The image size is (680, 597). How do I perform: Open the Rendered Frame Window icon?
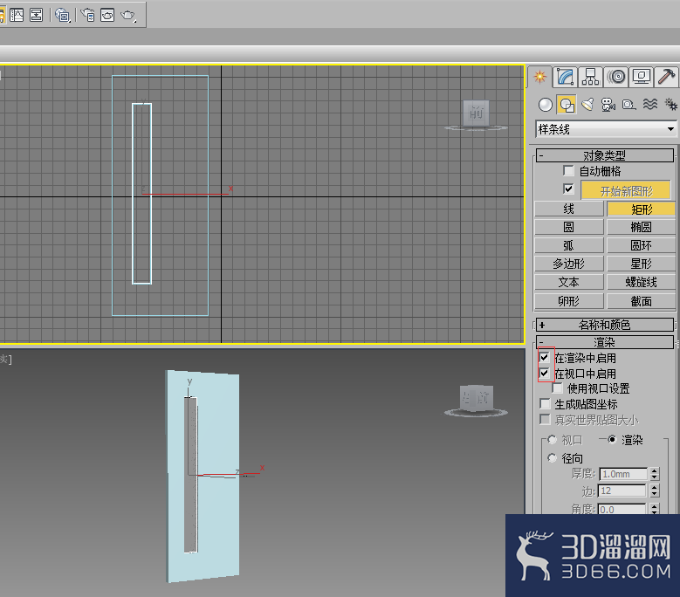[x=107, y=16]
